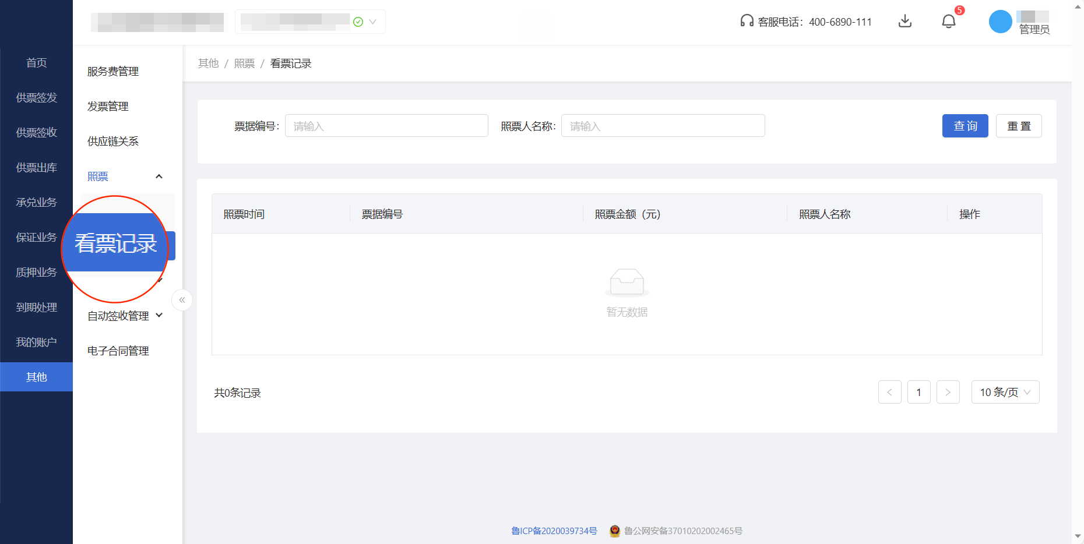Click the 票据编号 input field
Viewport: 1084px width, 544px height.
click(386, 125)
